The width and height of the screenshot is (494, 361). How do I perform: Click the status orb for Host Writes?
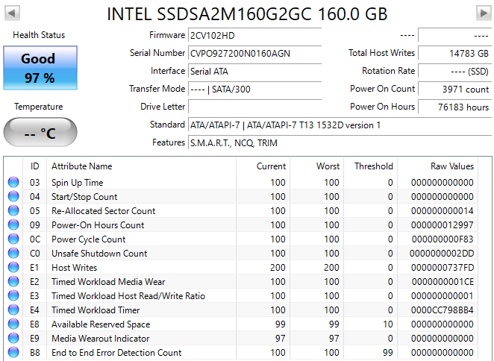coord(13,268)
